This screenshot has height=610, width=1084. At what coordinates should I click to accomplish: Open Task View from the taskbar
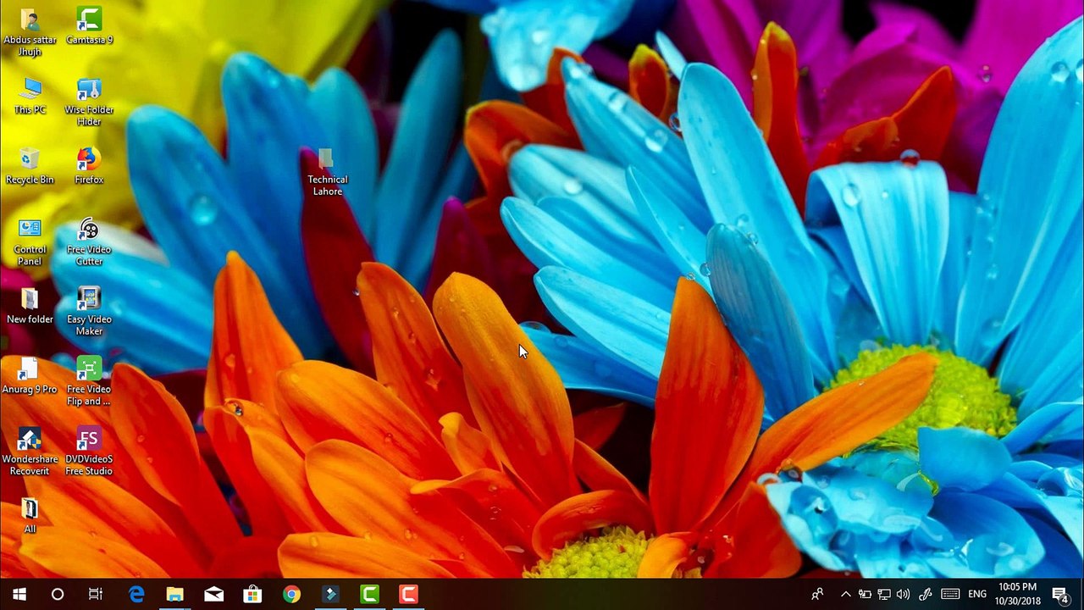coord(96,594)
